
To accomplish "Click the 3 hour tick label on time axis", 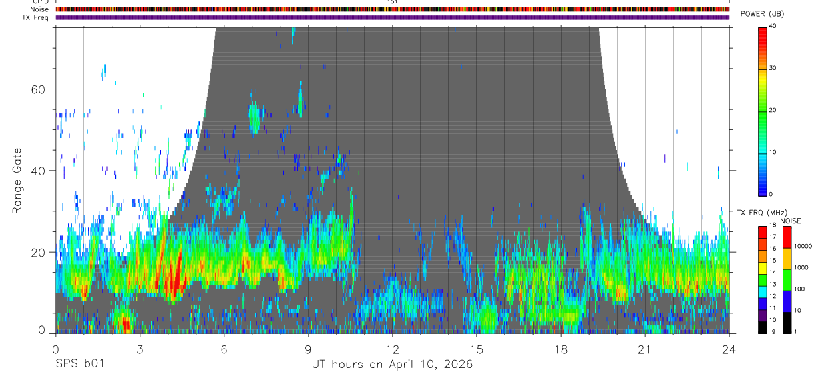I will pos(140,349).
